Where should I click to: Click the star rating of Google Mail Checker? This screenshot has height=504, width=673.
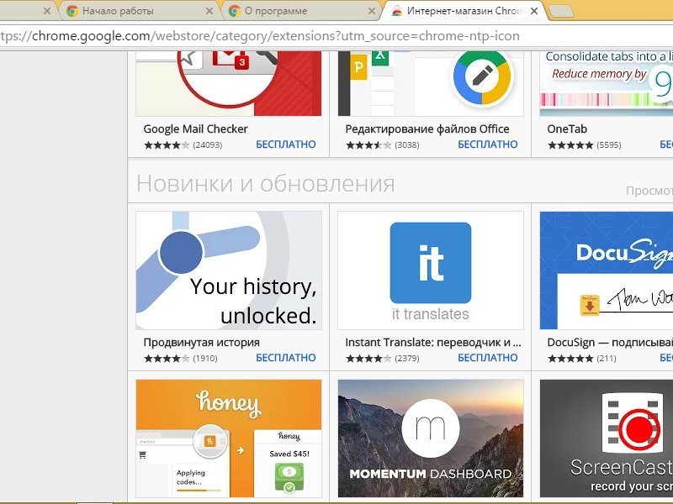click(x=167, y=144)
